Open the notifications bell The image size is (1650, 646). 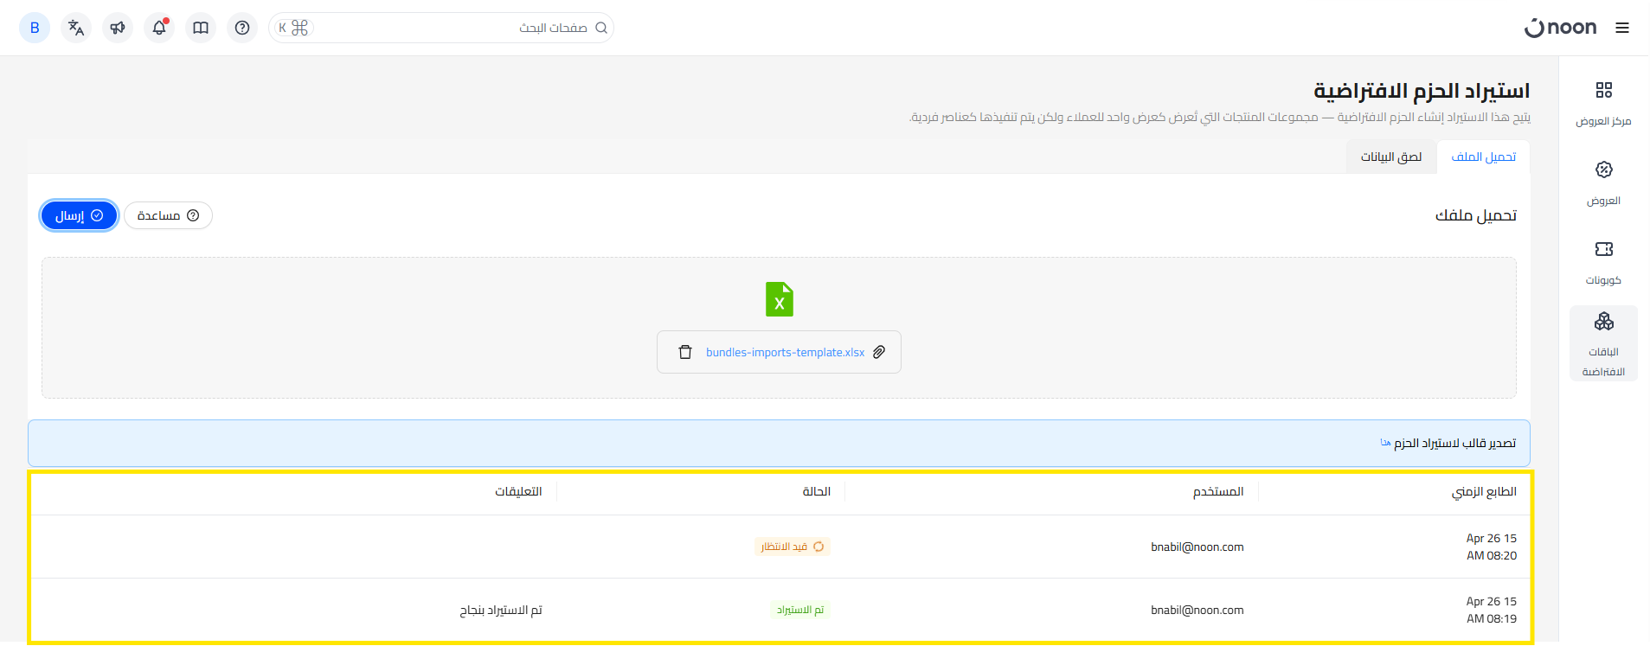point(159,28)
